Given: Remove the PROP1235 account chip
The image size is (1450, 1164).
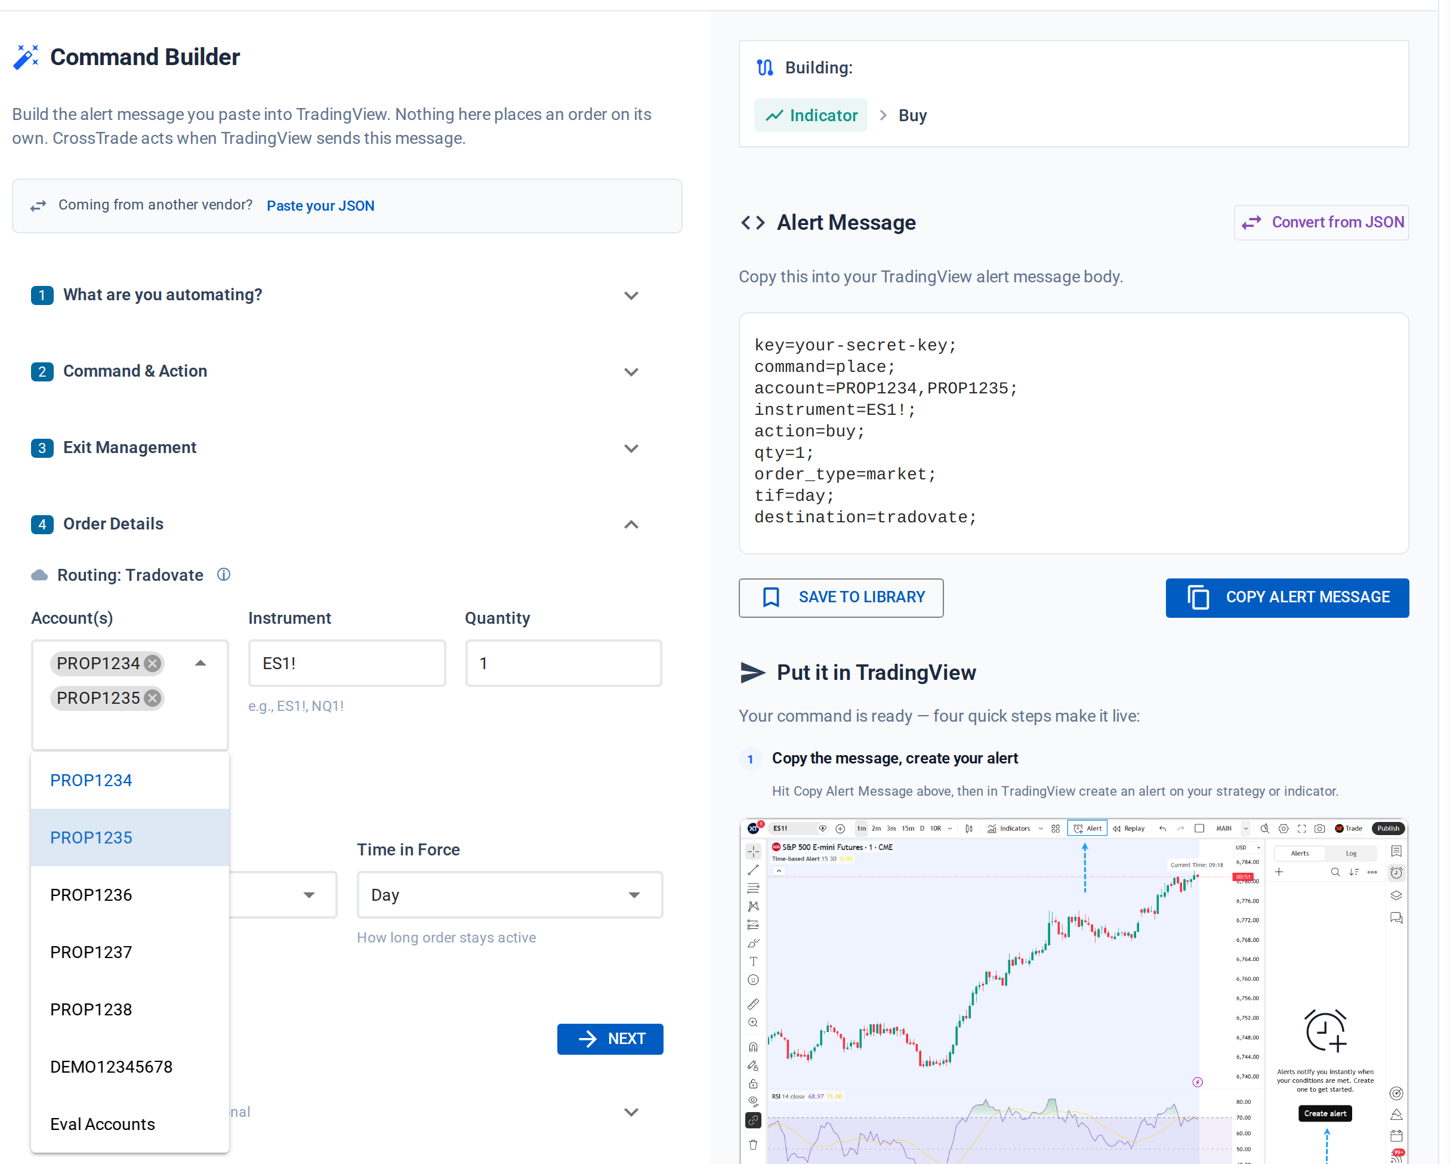Looking at the screenshot, I should tap(153, 698).
